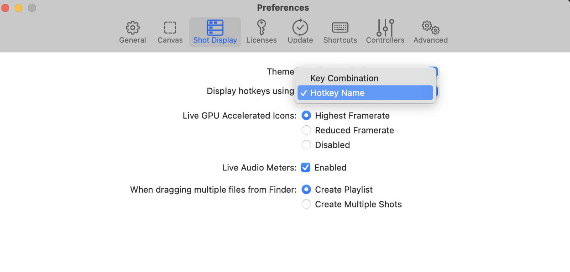Select Create Multiple Shots radio button
The image size is (570, 272).
click(x=306, y=204)
